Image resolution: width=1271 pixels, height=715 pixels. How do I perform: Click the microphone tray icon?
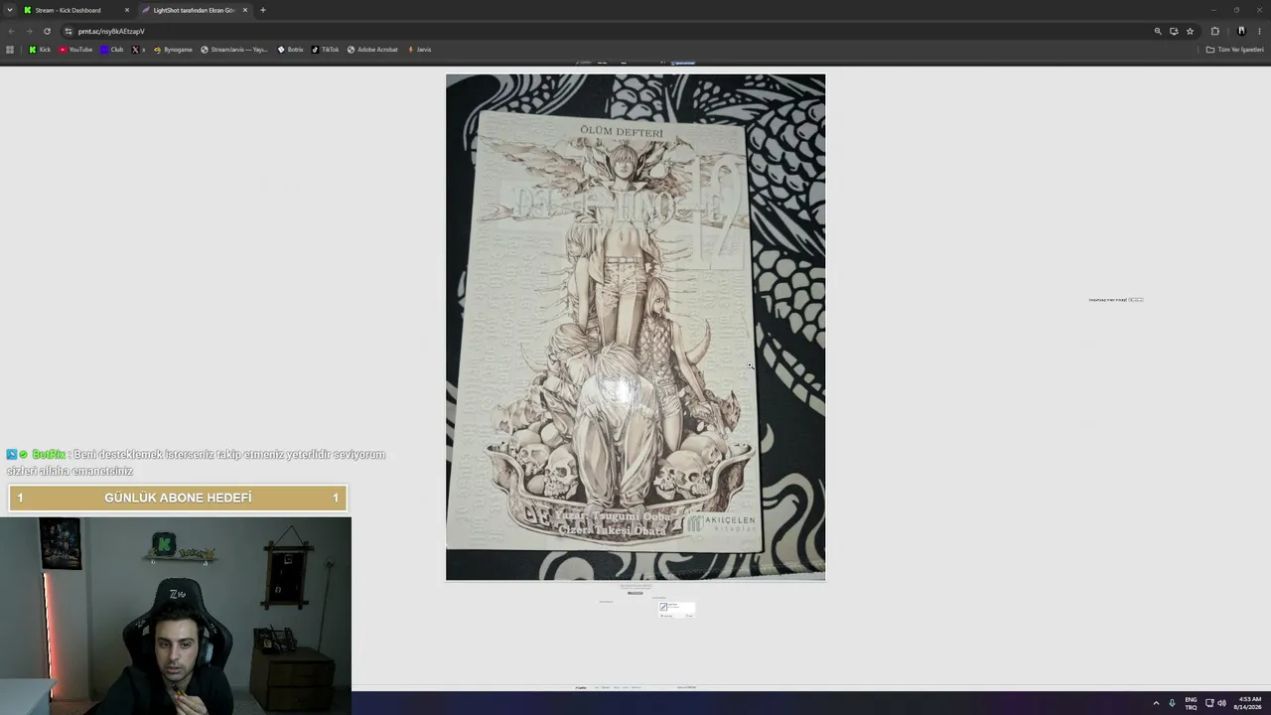click(1172, 703)
